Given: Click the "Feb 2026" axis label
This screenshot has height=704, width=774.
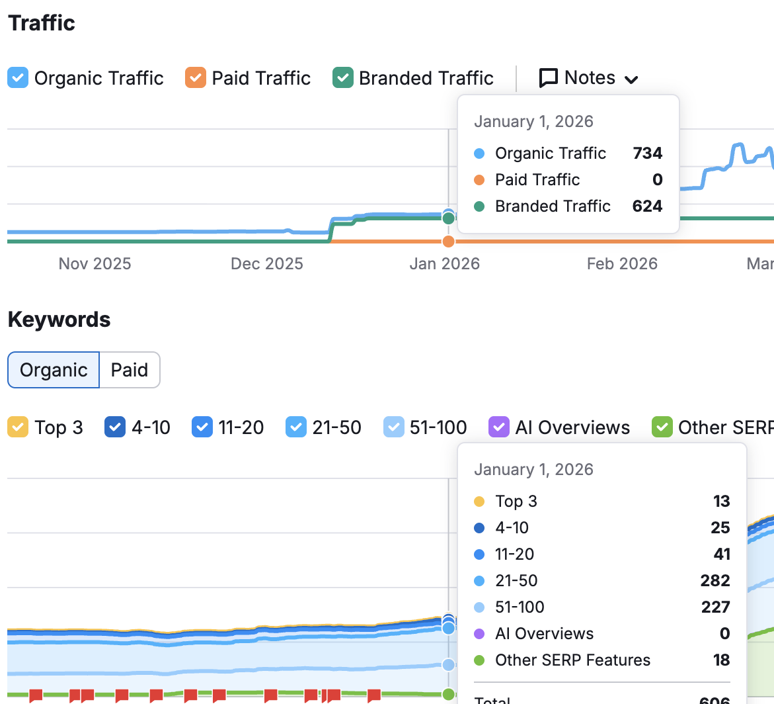Looking at the screenshot, I should click(x=622, y=264).
